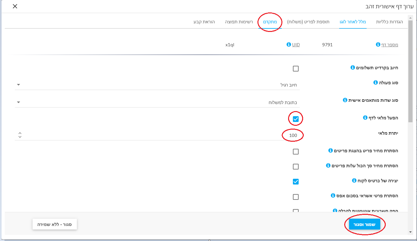Open the סוג פעולה dropdown showing חיוב רגיל
Screen dimensions: 417x241
click(x=157, y=85)
